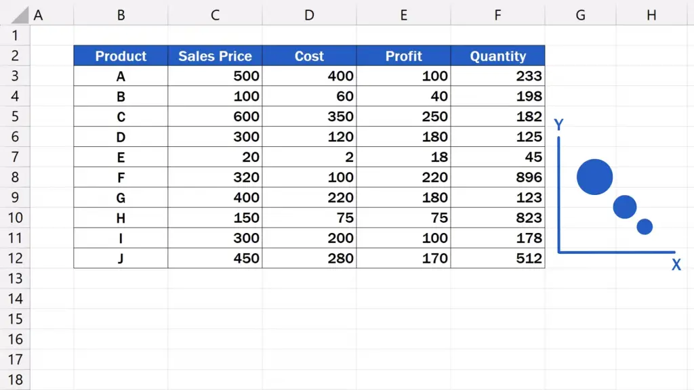Select column H header
The image size is (694, 390).
click(651, 15)
